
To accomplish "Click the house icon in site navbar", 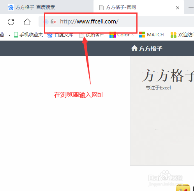I will [134, 48].
